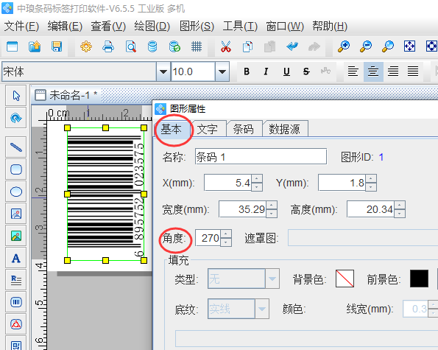Select the ellipse drawing tool
This screenshot has width=438, height=350.
tap(16, 192)
